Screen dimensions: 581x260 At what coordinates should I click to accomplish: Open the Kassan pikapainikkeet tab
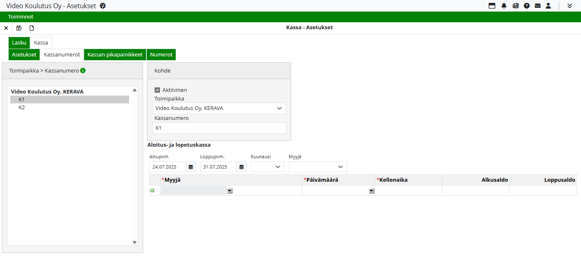(115, 54)
